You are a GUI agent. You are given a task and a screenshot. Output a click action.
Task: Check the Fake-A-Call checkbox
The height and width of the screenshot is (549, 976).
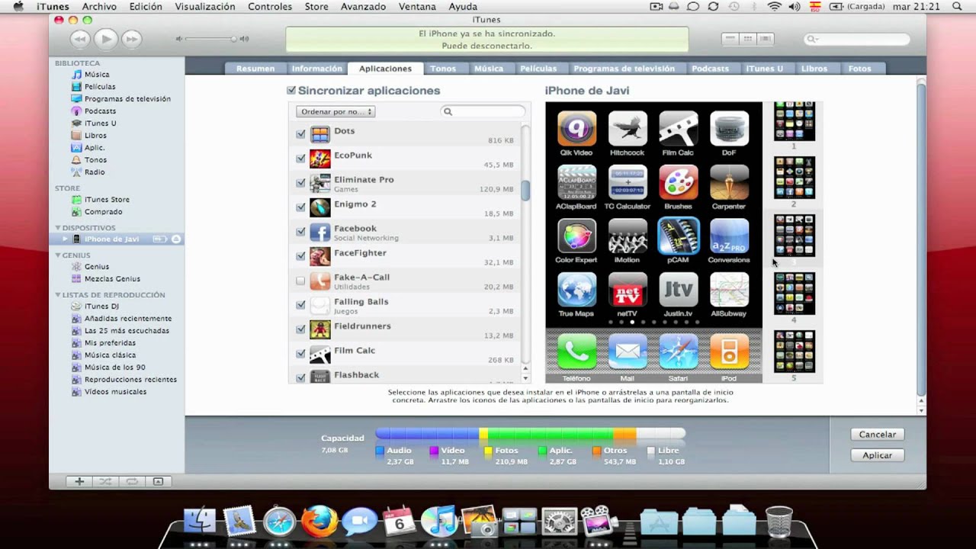coord(300,281)
